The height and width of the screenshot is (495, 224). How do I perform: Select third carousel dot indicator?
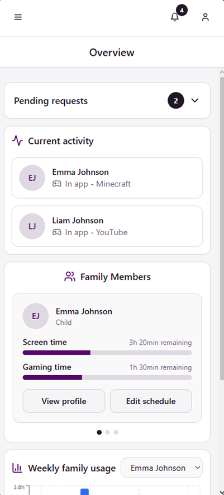click(x=116, y=432)
